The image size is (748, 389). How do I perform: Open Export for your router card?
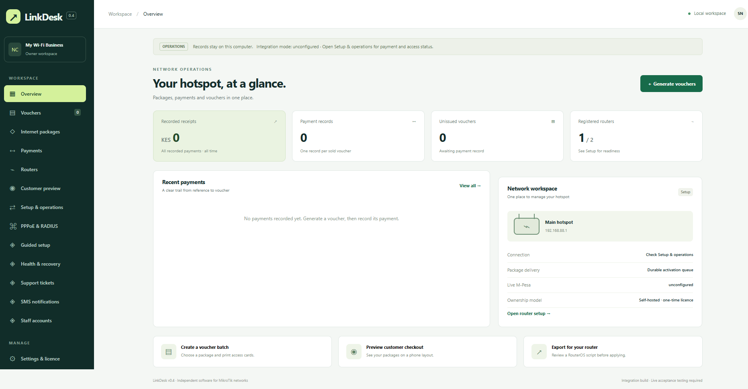[613, 352]
